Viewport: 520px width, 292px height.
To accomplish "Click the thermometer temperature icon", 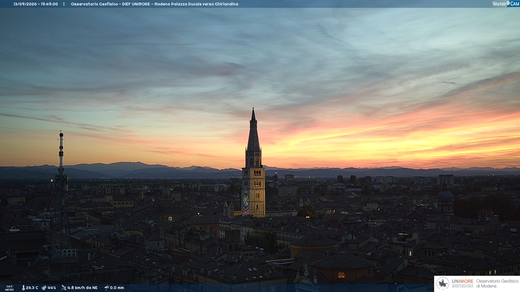I will (x=23, y=288).
